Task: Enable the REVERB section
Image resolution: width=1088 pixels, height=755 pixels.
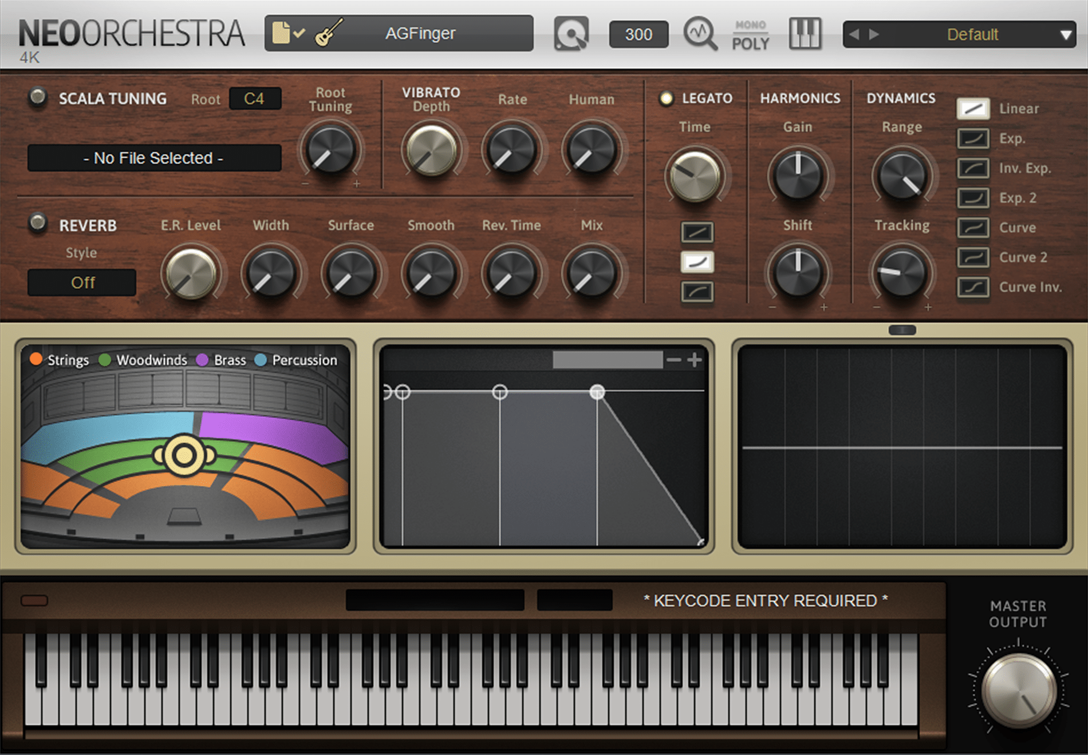Action: (38, 225)
